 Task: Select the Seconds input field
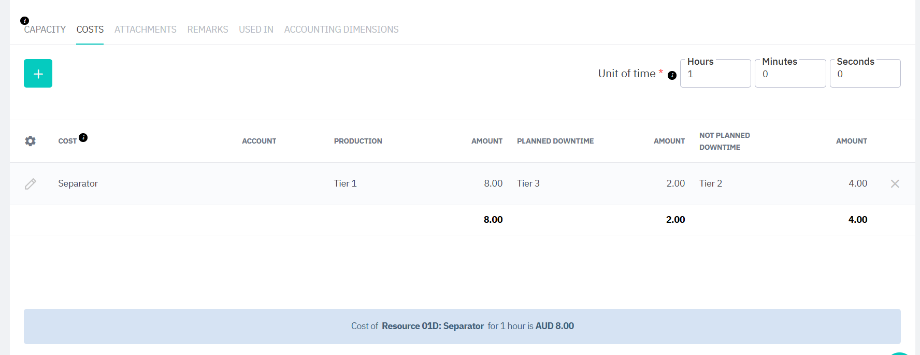(x=865, y=74)
